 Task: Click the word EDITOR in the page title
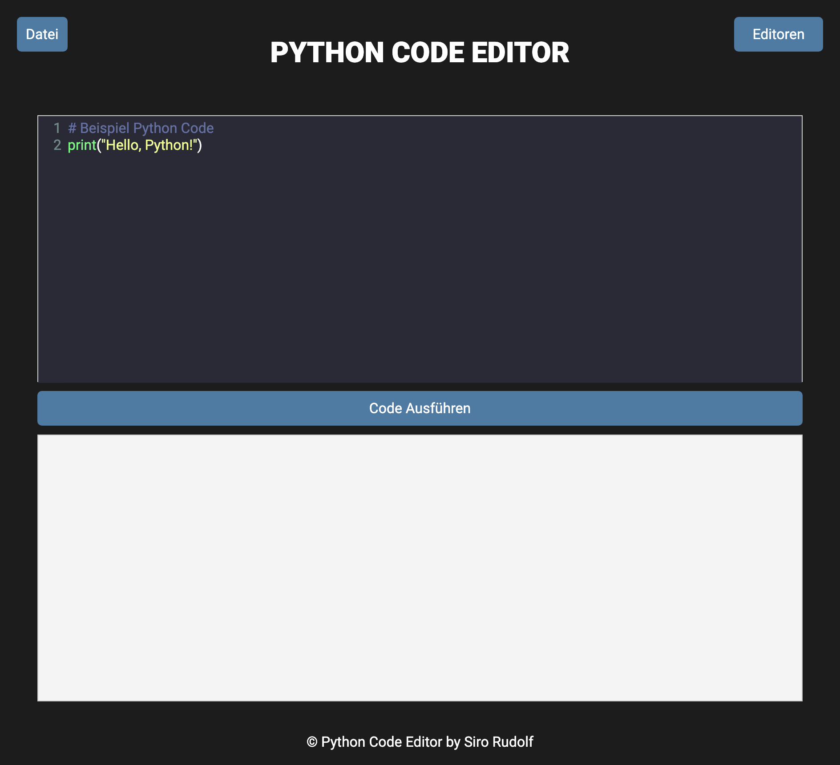point(520,52)
